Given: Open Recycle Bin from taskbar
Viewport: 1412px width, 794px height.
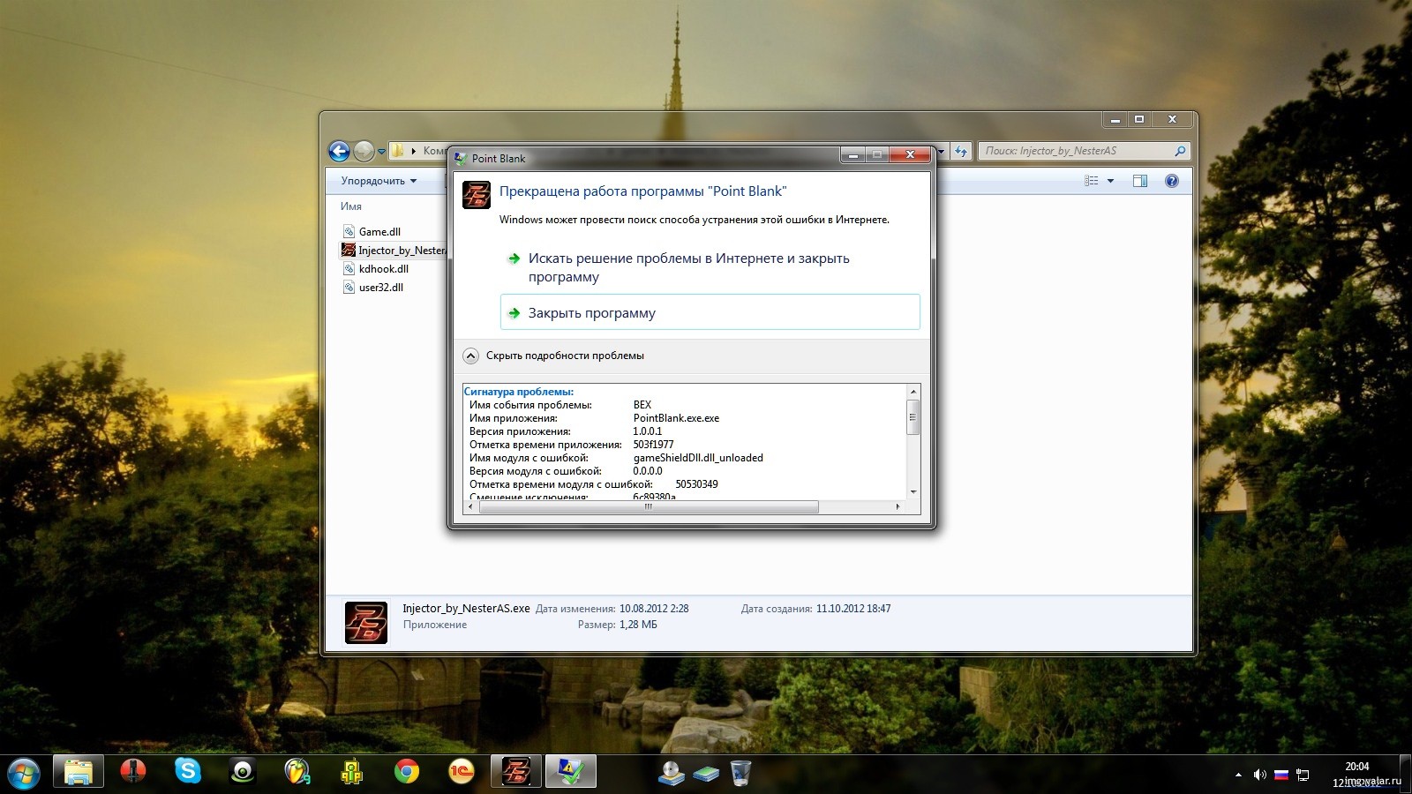Looking at the screenshot, I should [741, 774].
